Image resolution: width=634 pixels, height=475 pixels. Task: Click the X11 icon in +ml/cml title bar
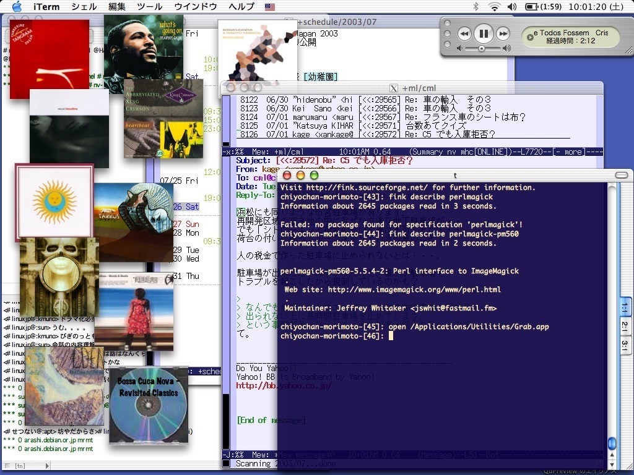coord(393,88)
